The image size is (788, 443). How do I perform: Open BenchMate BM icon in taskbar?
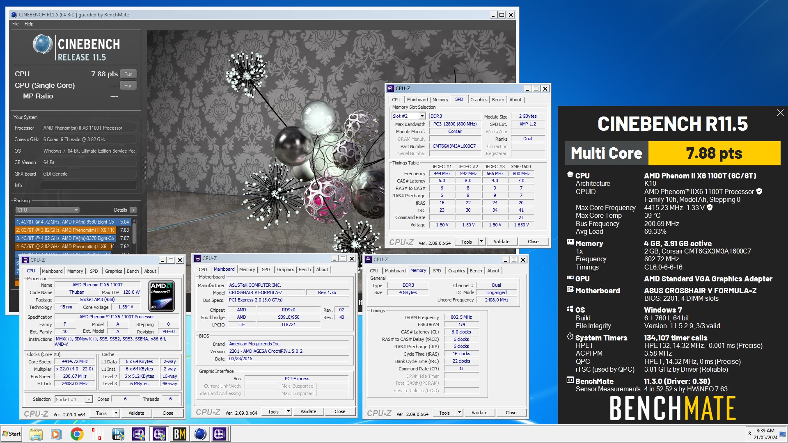[179, 434]
